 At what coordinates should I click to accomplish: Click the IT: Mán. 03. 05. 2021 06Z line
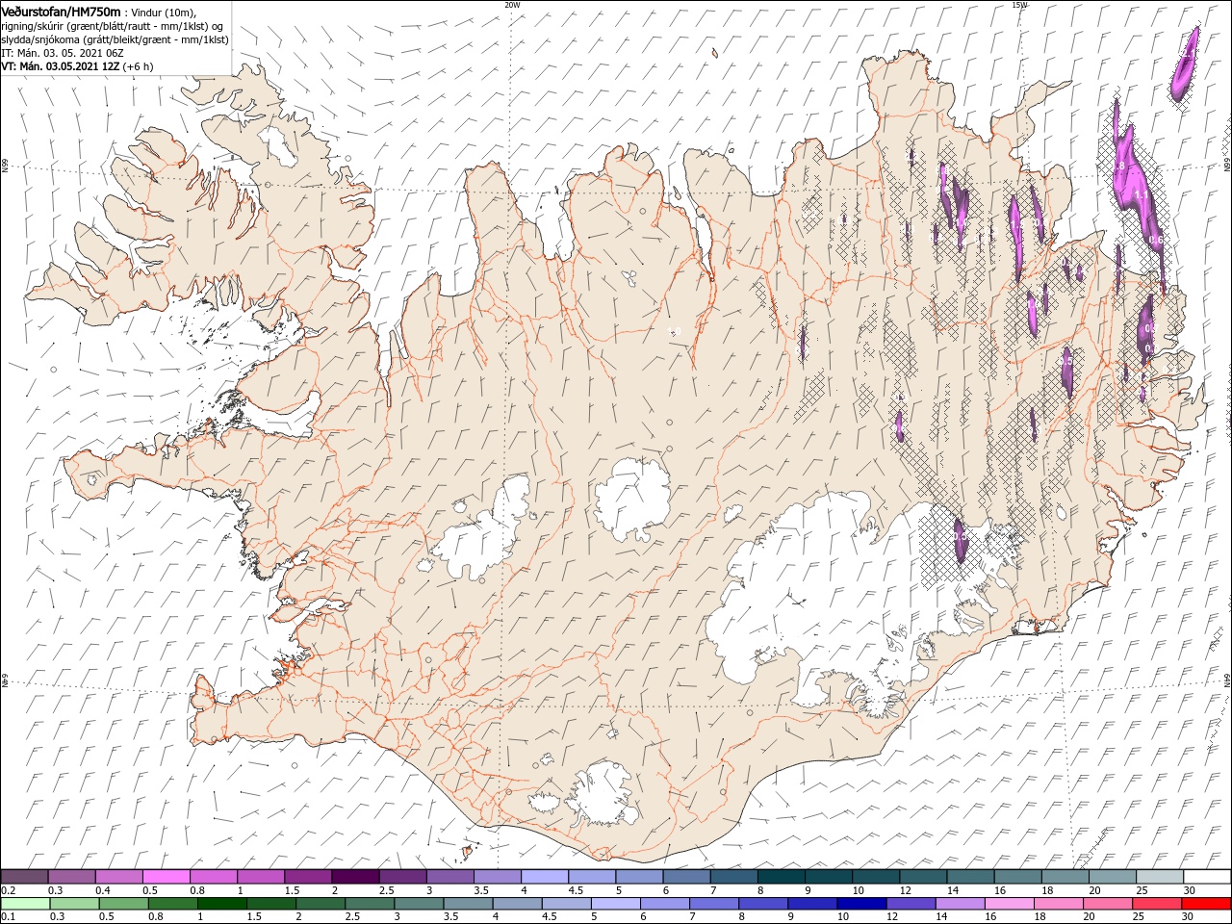click(x=63, y=53)
